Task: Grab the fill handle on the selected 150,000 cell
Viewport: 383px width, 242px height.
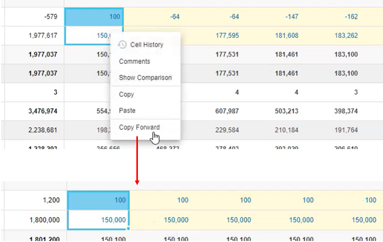Action: tap(129, 229)
